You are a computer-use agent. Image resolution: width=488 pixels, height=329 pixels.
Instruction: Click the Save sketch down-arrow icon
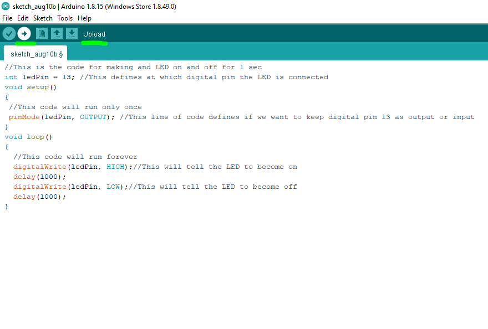click(72, 34)
